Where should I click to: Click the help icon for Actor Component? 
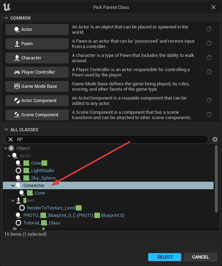pyautogui.click(x=209, y=100)
